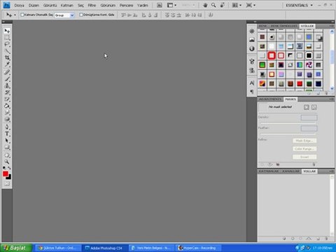336x252 pixels.
Task: Click Hand tool in application bar
Action: pos(205,5)
